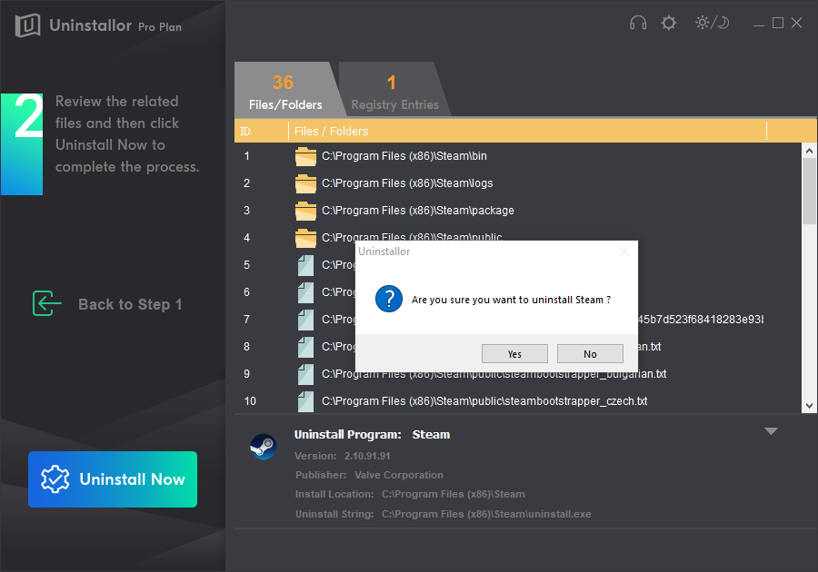Click the Pro Plan label
This screenshot has height=572, width=818.
pos(160,27)
